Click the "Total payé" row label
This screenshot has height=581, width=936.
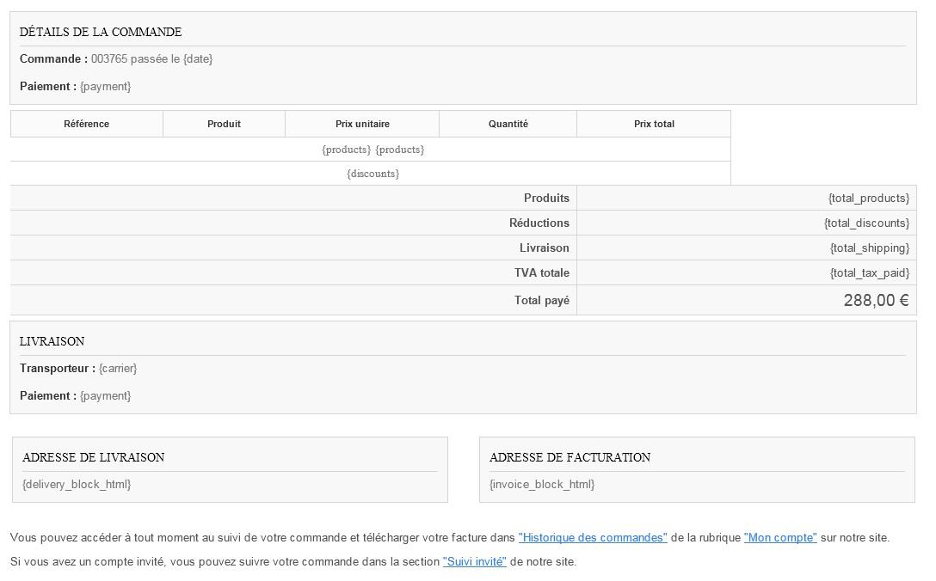[542, 301]
